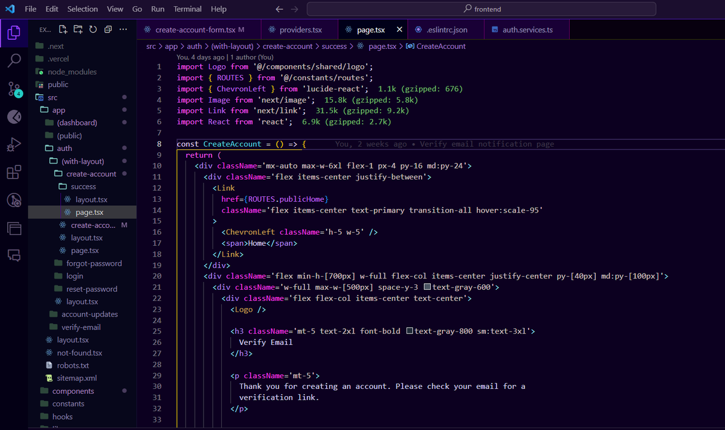Switch to the auth.services.ts tab
725x430 pixels.
click(527, 30)
